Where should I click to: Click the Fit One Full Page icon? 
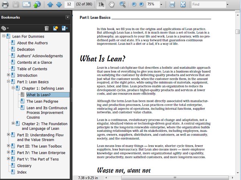point(183,4)
